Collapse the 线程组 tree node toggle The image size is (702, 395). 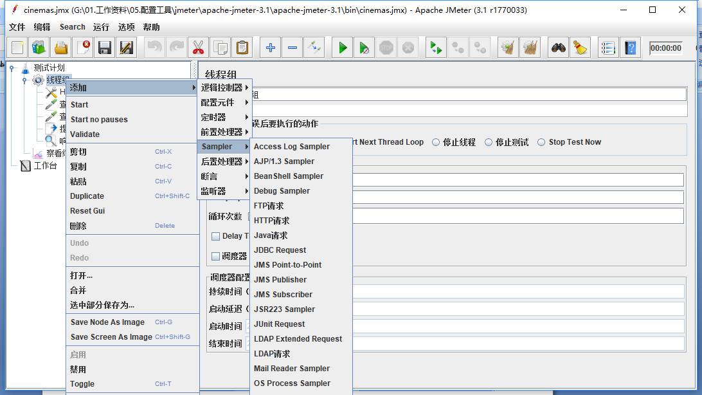click(x=24, y=80)
